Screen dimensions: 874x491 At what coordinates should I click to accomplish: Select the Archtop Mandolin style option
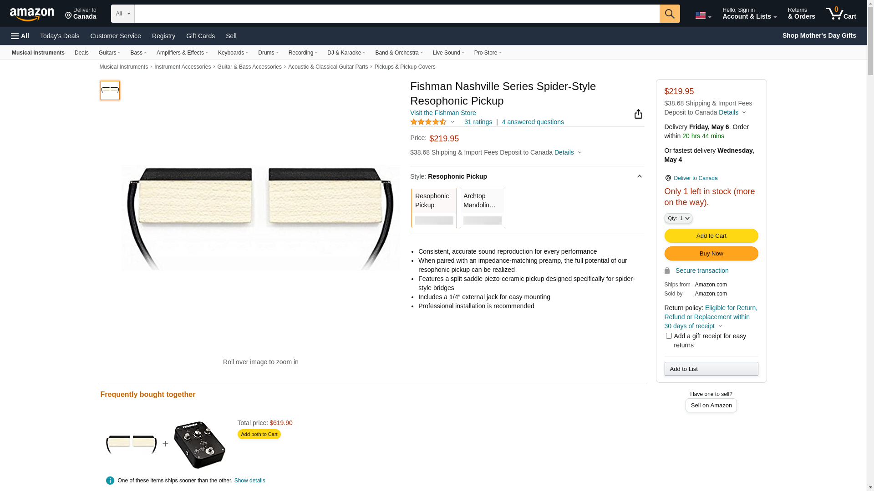(x=482, y=208)
